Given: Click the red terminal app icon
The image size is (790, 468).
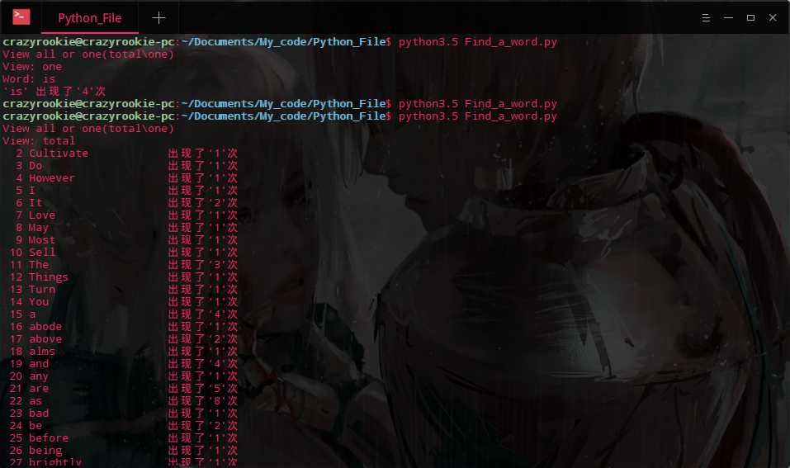Looking at the screenshot, I should pyautogui.click(x=21, y=17).
